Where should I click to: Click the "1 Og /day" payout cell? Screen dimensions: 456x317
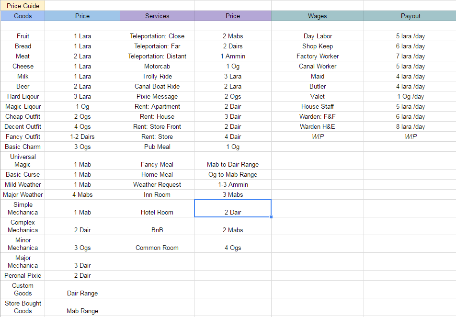410,96
